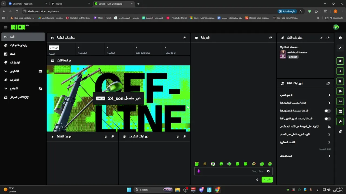Reload the Kick dashboard page
This screenshot has width=346, height=194.
(x=17, y=11)
